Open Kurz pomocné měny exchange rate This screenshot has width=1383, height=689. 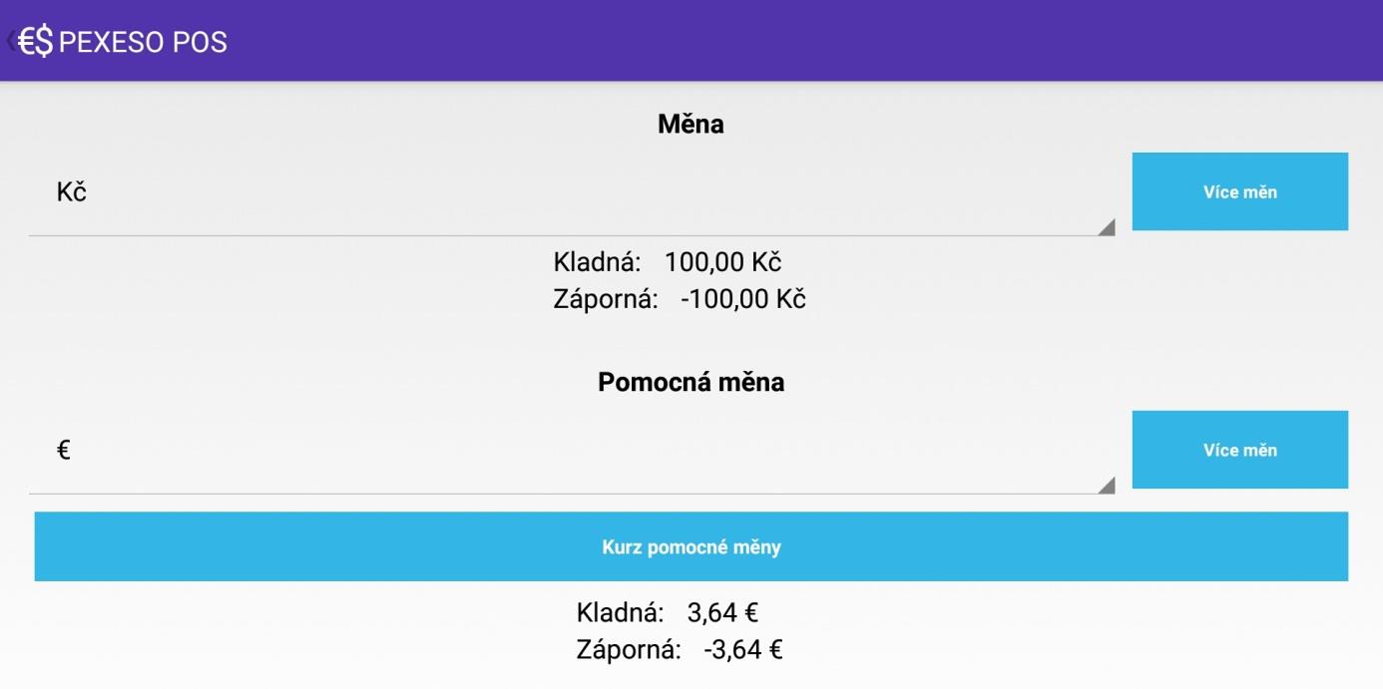pyautogui.click(x=691, y=547)
